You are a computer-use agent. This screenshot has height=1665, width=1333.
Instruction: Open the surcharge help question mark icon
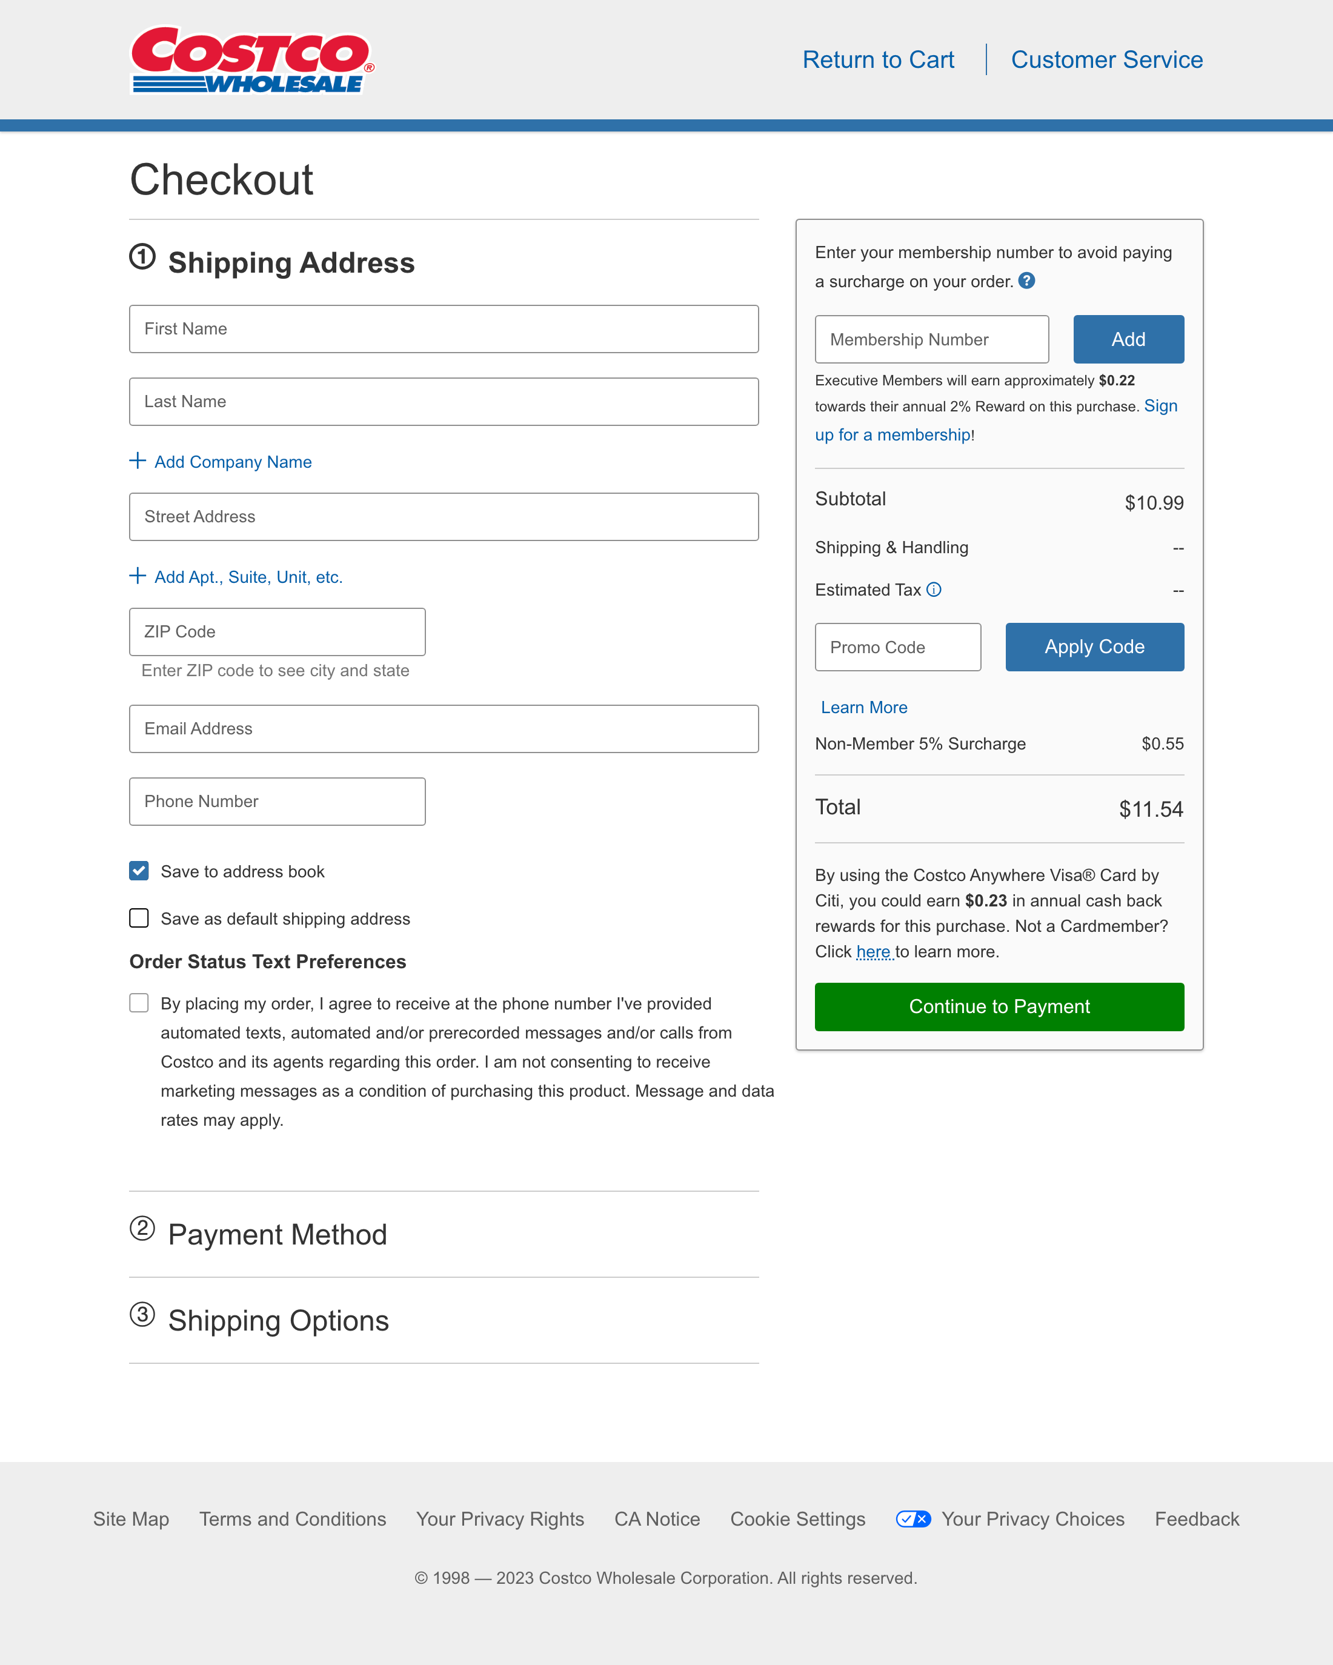[x=1027, y=281]
